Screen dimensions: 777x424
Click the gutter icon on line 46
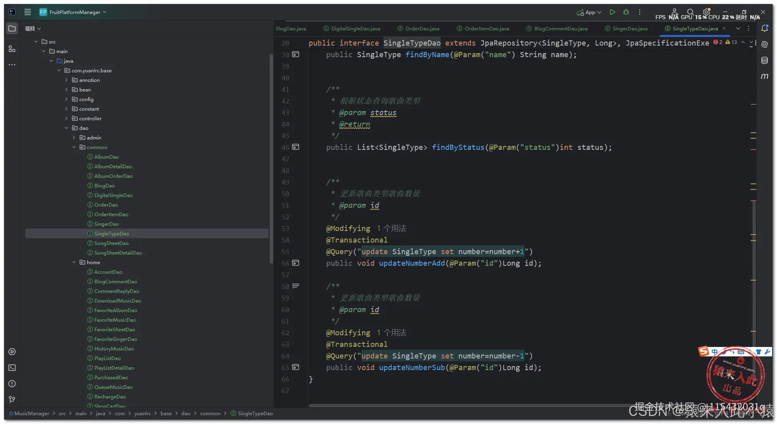pos(296,147)
